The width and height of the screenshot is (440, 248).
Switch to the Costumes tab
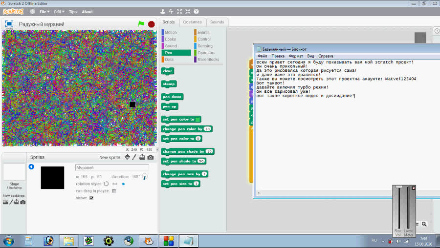[x=192, y=22]
